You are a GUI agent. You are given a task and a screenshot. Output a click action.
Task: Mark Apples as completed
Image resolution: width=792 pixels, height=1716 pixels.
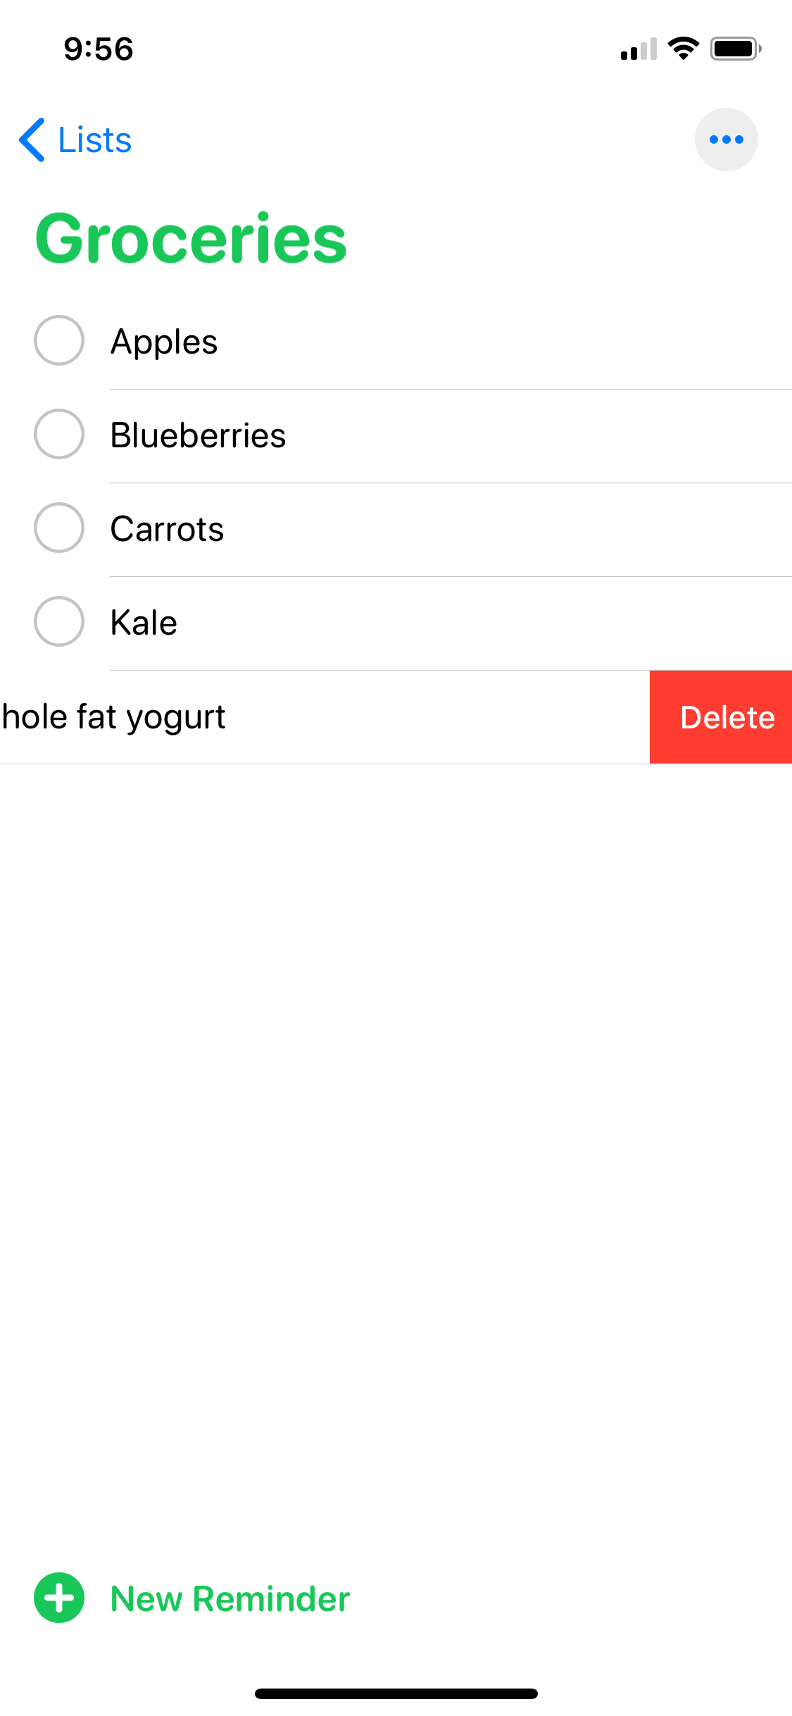point(59,340)
